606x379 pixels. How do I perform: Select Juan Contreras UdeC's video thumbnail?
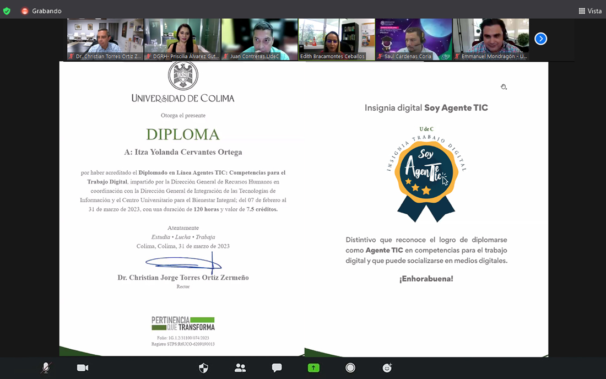point(259,40)
